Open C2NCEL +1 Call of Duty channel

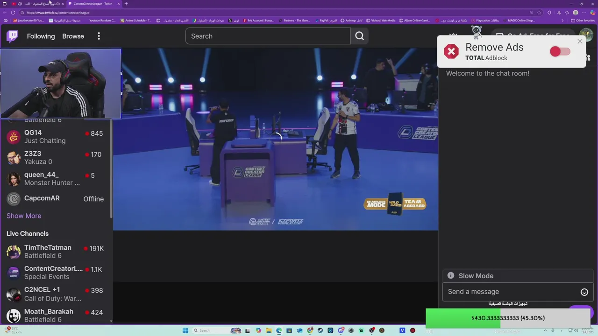[x=56, y=294]
